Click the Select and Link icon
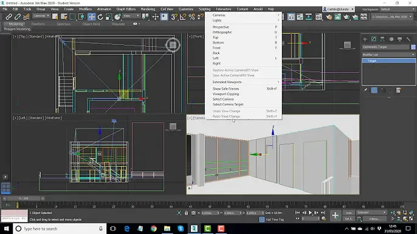417x234 pixels. coord(9,17)
